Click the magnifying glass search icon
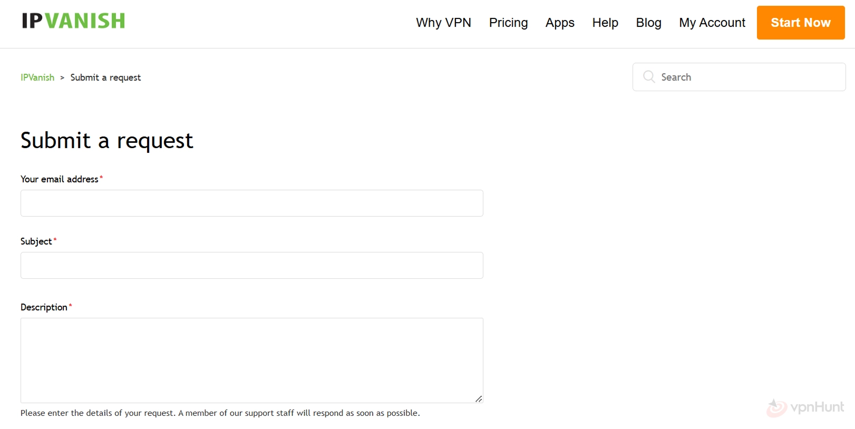 point(649,77)
